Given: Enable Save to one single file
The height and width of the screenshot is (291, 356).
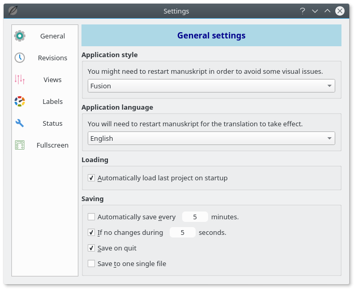Looking at the screenshot, I should click(x=91, y=263).
